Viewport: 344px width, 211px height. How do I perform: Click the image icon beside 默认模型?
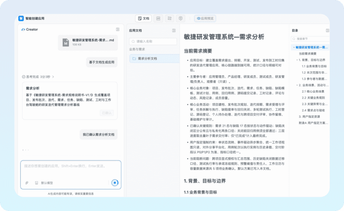[36, 183]
